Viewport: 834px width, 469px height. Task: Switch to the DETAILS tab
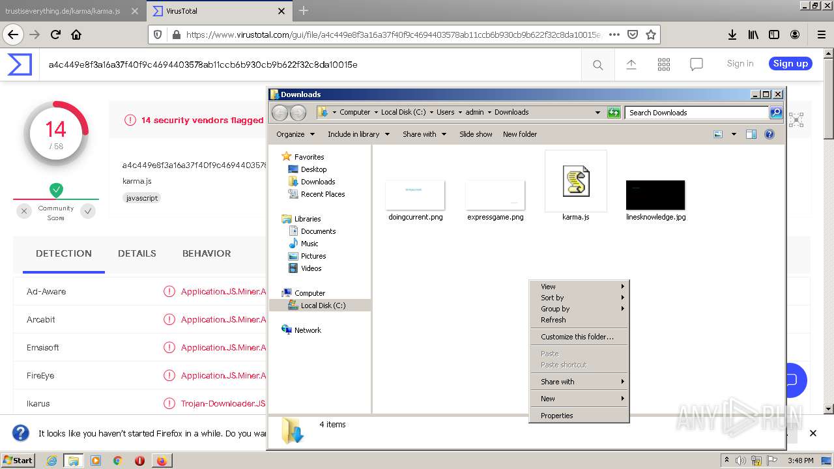tap(137, 253)
